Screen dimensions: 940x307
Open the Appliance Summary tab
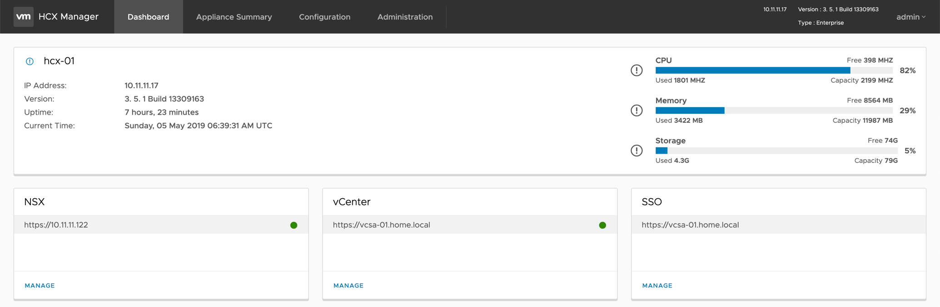coord(234,17)
